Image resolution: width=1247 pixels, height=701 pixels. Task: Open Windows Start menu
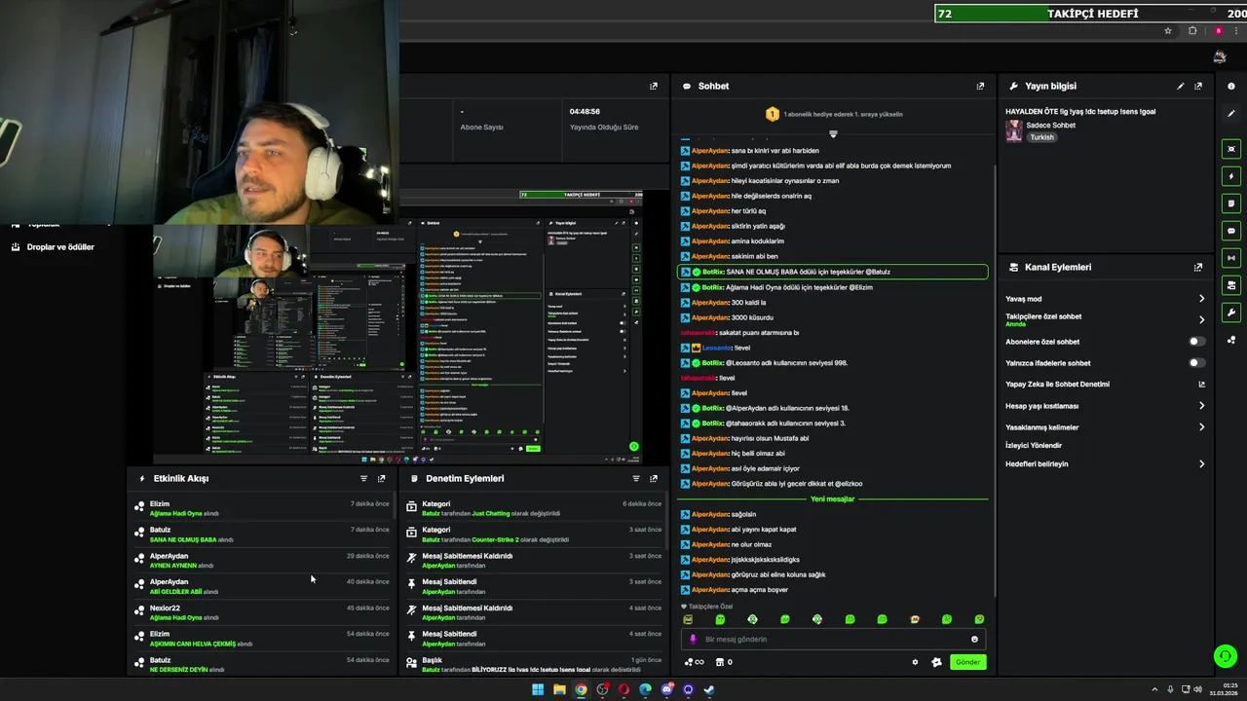[x=538, y=689]
